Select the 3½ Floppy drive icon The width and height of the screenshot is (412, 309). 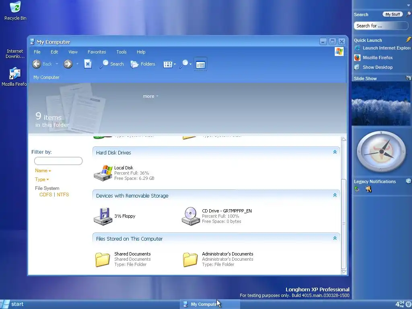(x=103, y=216)
